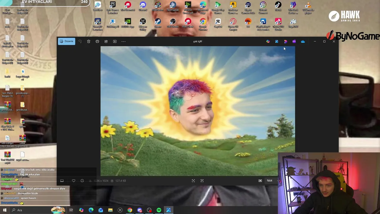Show file info with the info icon
This screenshot has width=380, height=214.
tap(82, 181)
